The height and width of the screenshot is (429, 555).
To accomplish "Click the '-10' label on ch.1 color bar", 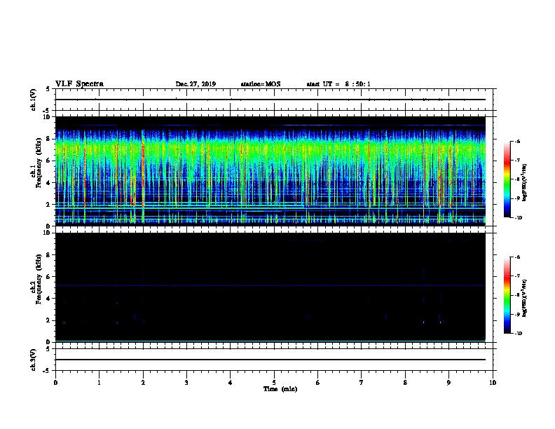I will click(x=518, y=218).
